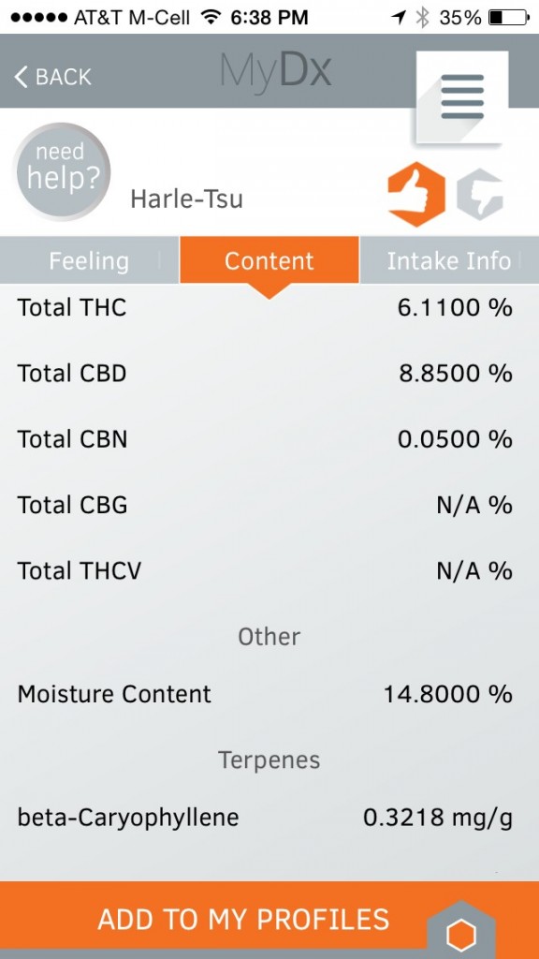Switch to the Feeling tab
The height and width of the screenshot is (959, 539).
89,260
